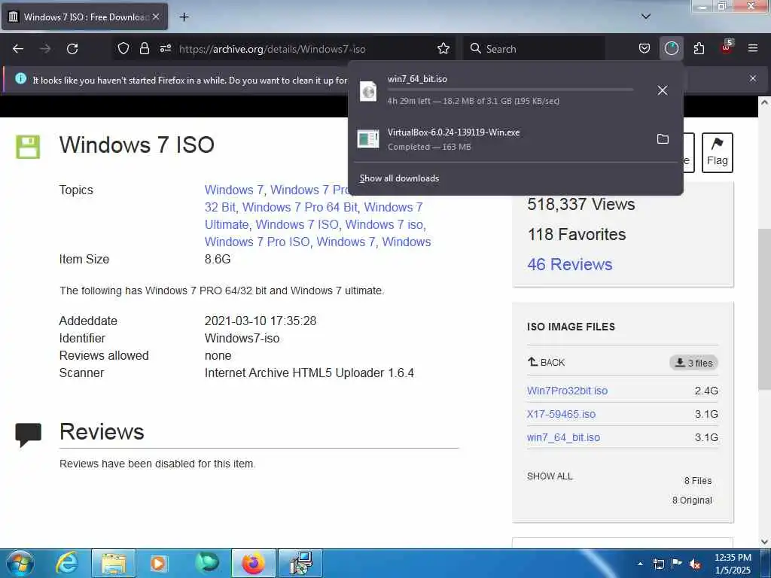Open the Windows Start menu

click(20, 563)
